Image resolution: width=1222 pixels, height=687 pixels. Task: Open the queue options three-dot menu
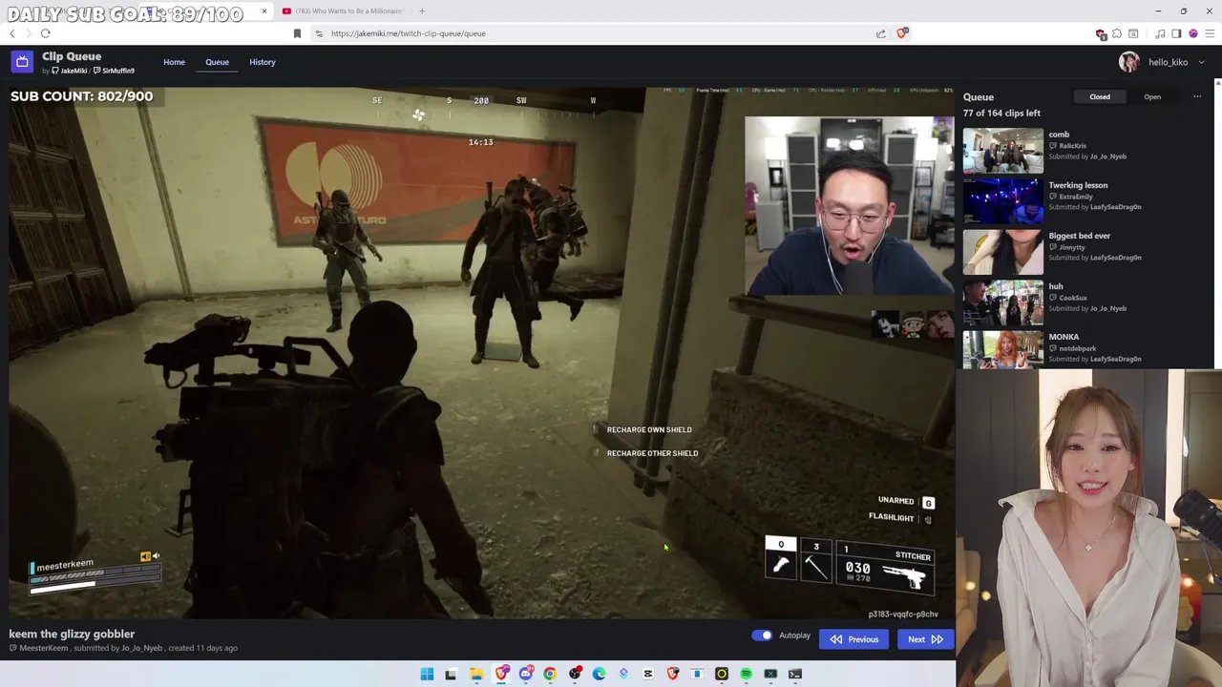click(1197, 96)
